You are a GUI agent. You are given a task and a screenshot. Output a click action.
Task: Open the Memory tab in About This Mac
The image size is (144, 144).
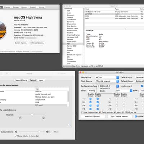pyautogui.click(x=24, y=7)
